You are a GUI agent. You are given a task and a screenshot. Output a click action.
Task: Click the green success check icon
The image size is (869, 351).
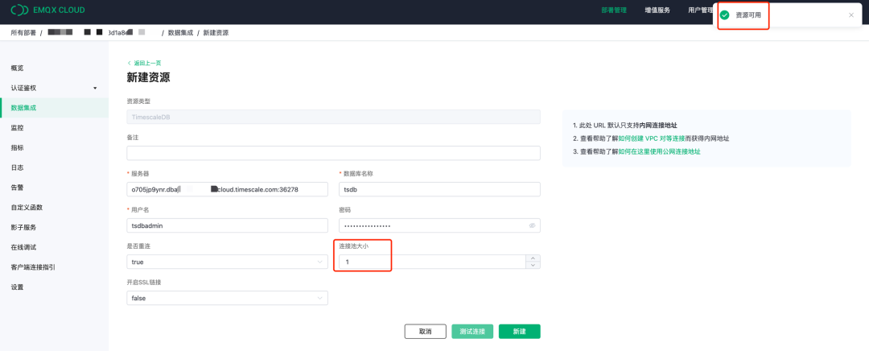coord(724,15)
